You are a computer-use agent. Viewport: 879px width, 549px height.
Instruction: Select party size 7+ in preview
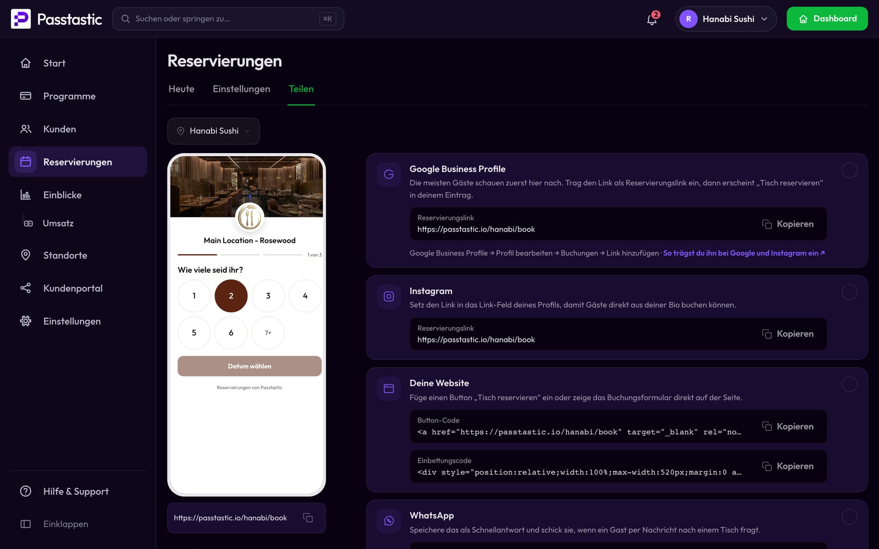point(268,333)
